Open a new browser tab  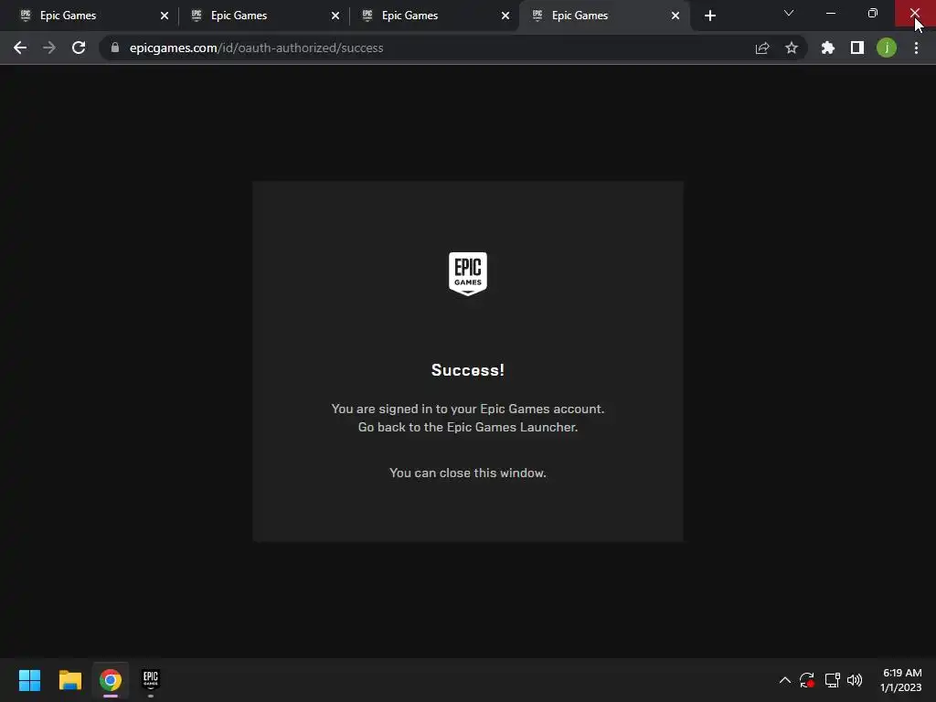point(709,16)
